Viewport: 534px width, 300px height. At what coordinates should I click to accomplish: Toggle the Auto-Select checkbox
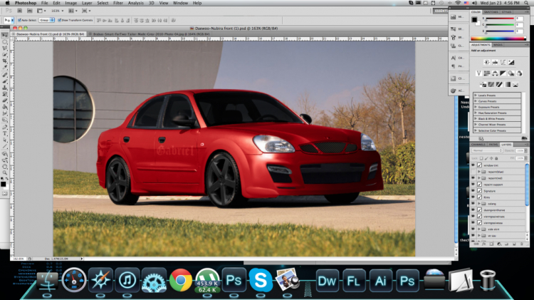click(x=19, y=20)
